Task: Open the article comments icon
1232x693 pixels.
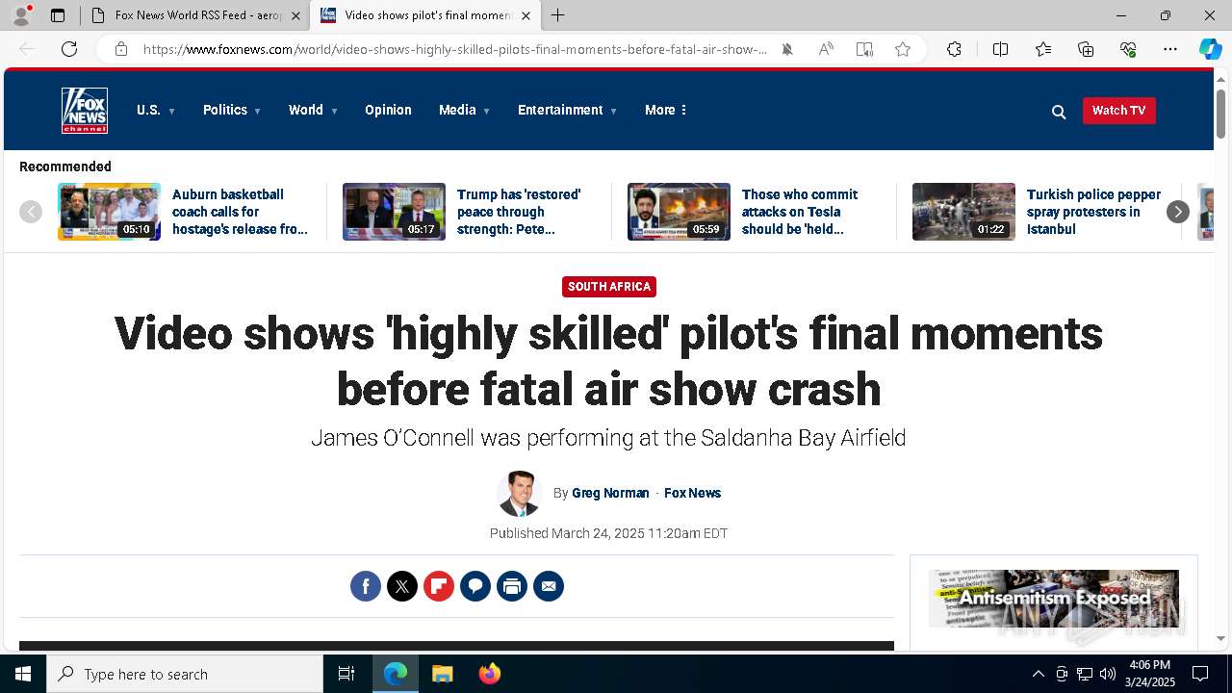Action: pyautogui.click(x=475, y=586)
